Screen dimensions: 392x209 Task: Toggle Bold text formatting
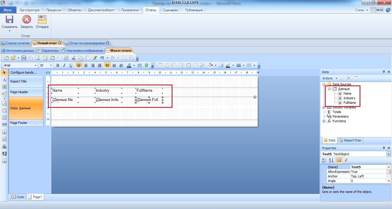click(x=58, y=66)
